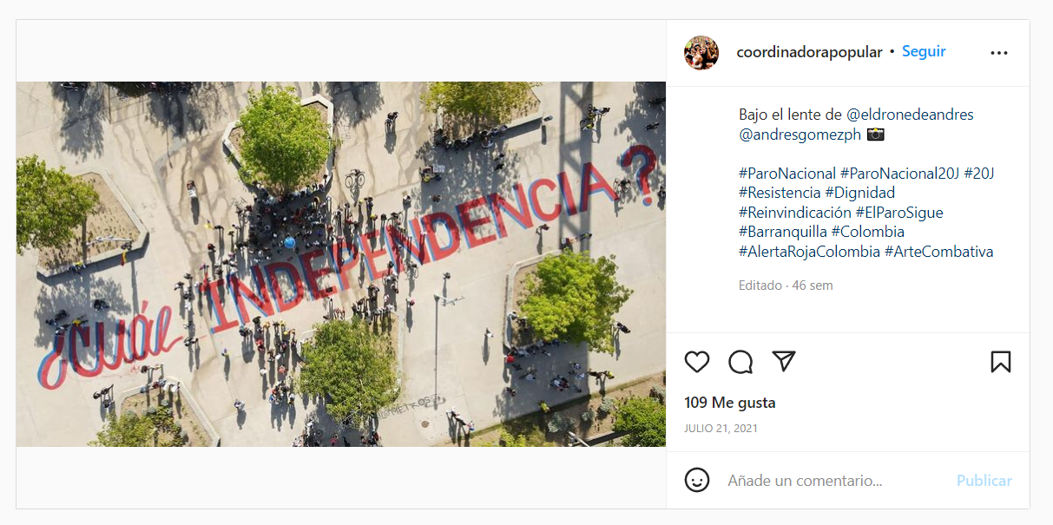The width and height of the screenshot is (1053, 525).
Task: Open emoji picker smiley icon
Action: click(x=697, y=480)
